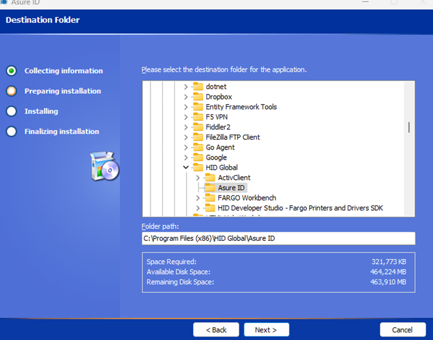Select the HID Global label
This screenshot has width=433, height=340.
click(222, 167)
